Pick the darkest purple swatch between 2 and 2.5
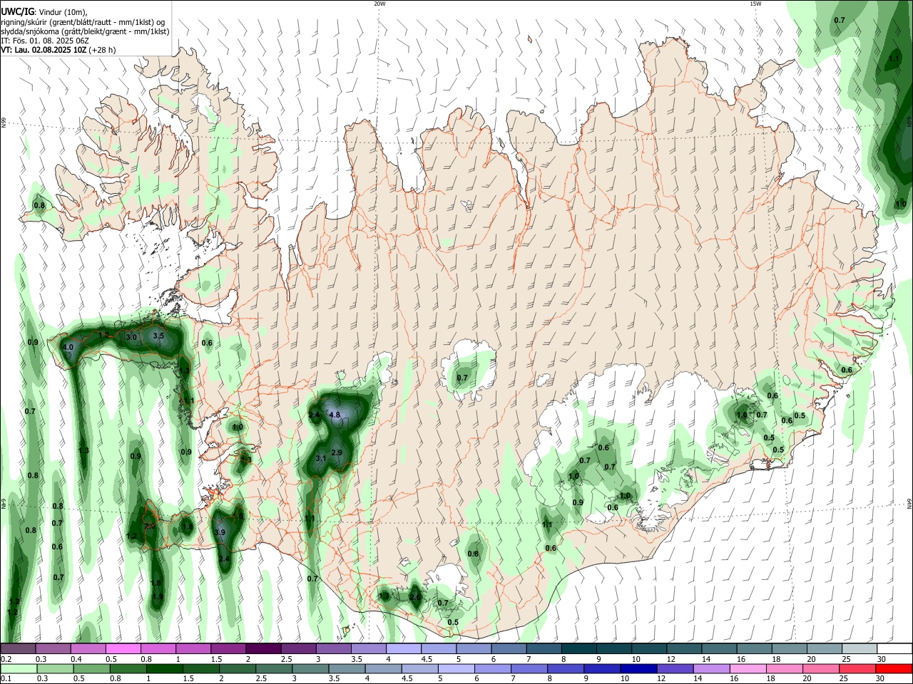Screen dimensions: 913x684 pyautogui.click(x=263, y=648)
